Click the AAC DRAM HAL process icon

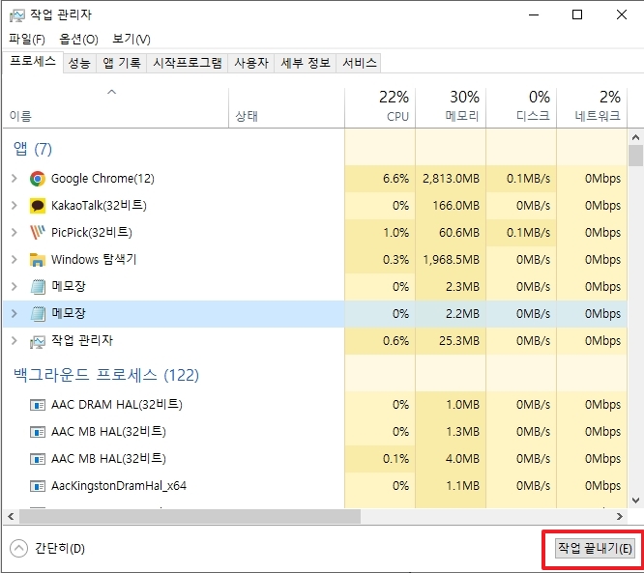[38, 405]
